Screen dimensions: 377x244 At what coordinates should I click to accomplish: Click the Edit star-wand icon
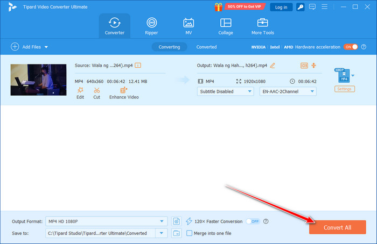point(80,90)
